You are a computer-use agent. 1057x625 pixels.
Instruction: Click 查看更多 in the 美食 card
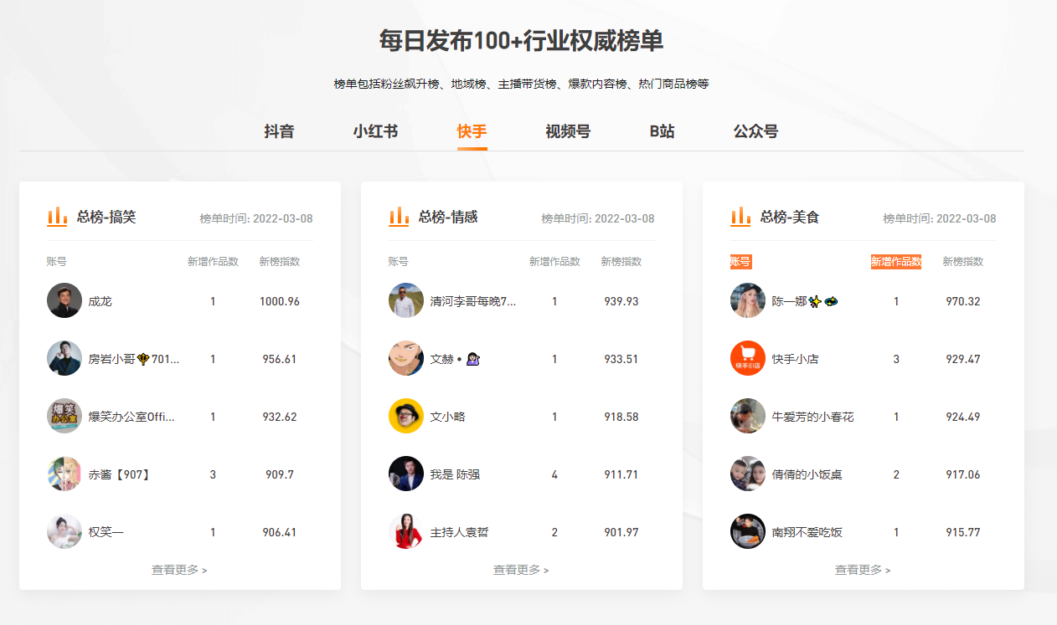coord(863,570)
